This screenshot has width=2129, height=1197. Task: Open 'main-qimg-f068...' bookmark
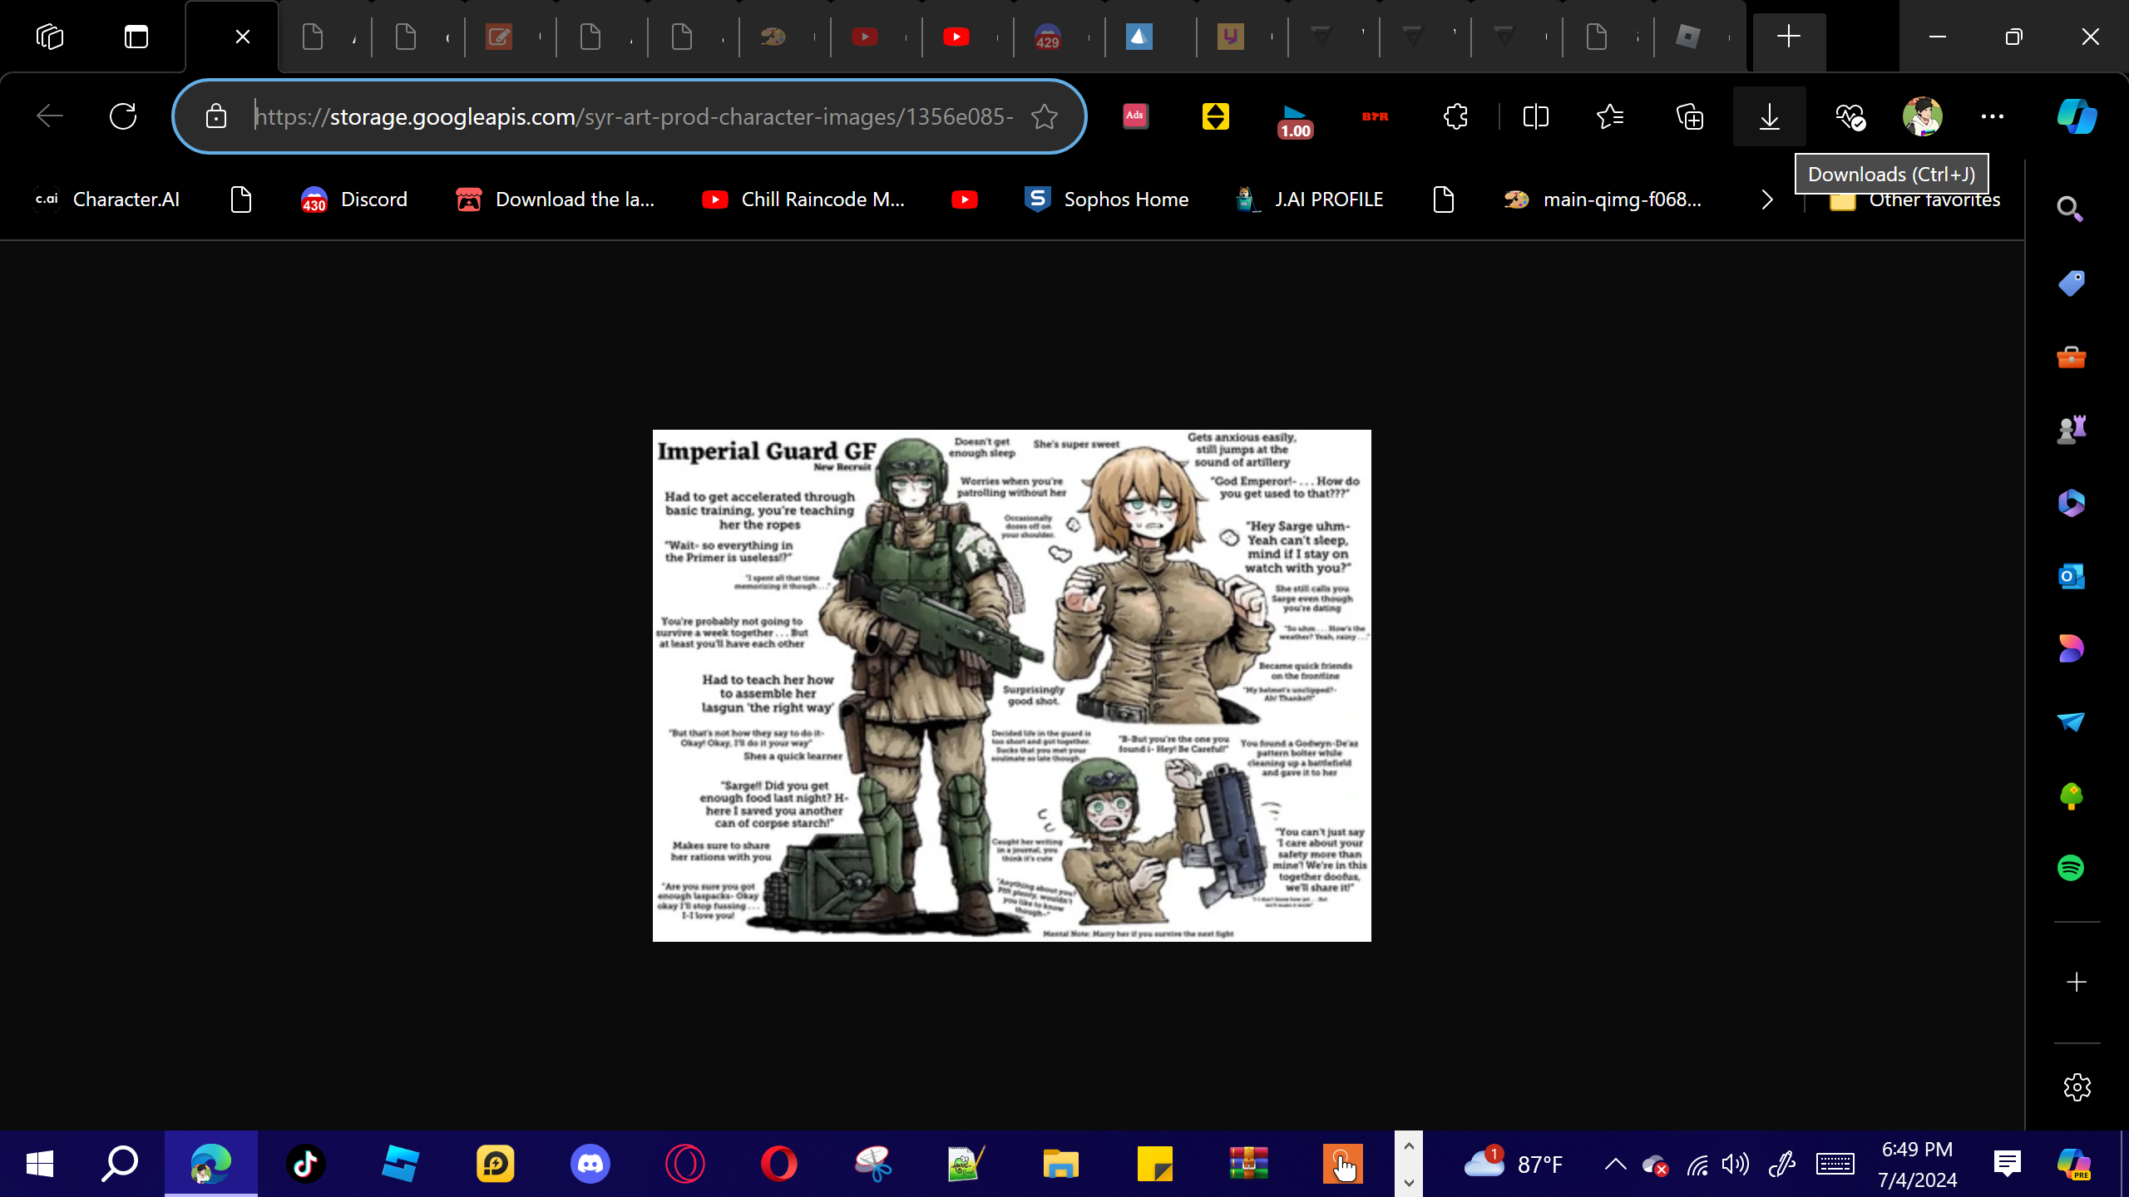tap(1603, 199)
